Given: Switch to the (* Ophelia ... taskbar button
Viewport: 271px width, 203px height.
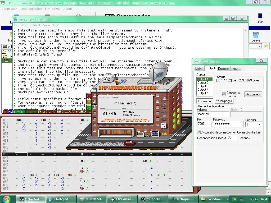Looking at the screenshot, I should (153, 199).
